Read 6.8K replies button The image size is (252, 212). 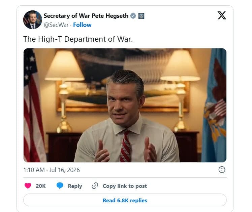[x=125, y=200]
